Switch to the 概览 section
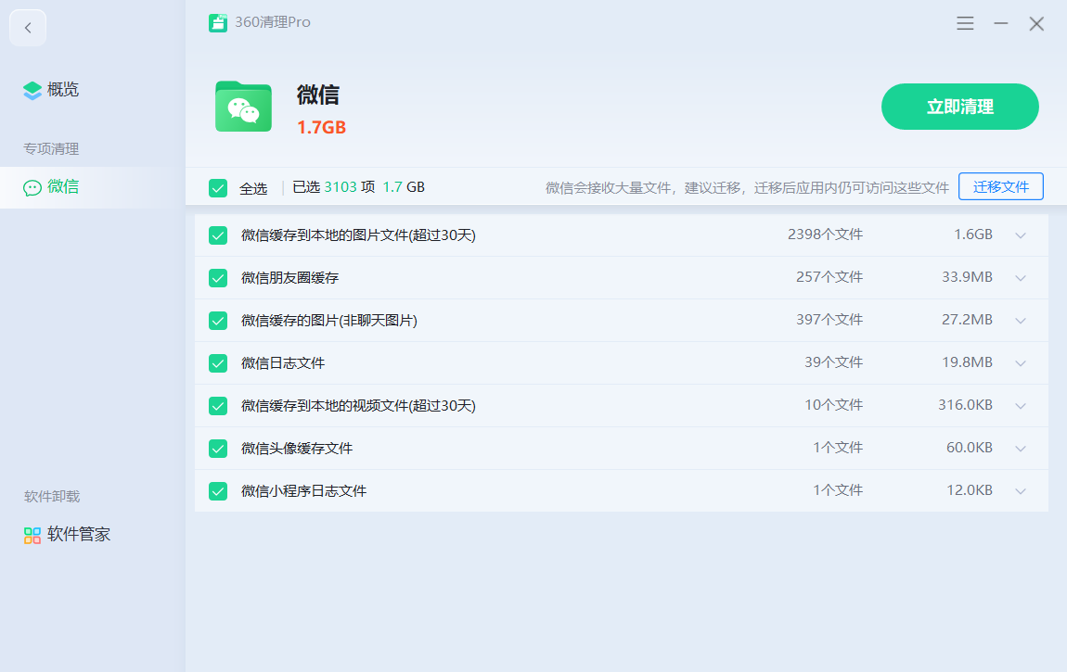Viewport: 1067px width, 672px height. pyautogui.click(x=63, y=90)
